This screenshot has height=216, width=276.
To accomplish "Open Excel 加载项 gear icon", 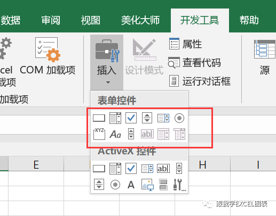I will [x=5, y=48].
